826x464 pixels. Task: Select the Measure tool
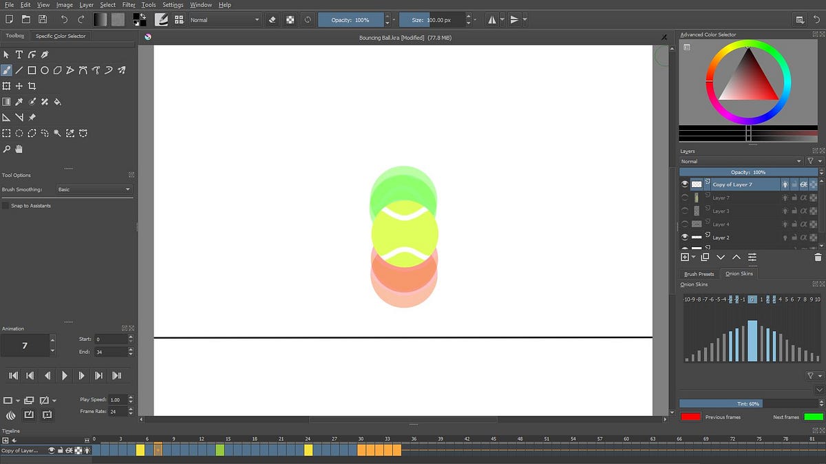pyautogui.click(x=19, y=118)
